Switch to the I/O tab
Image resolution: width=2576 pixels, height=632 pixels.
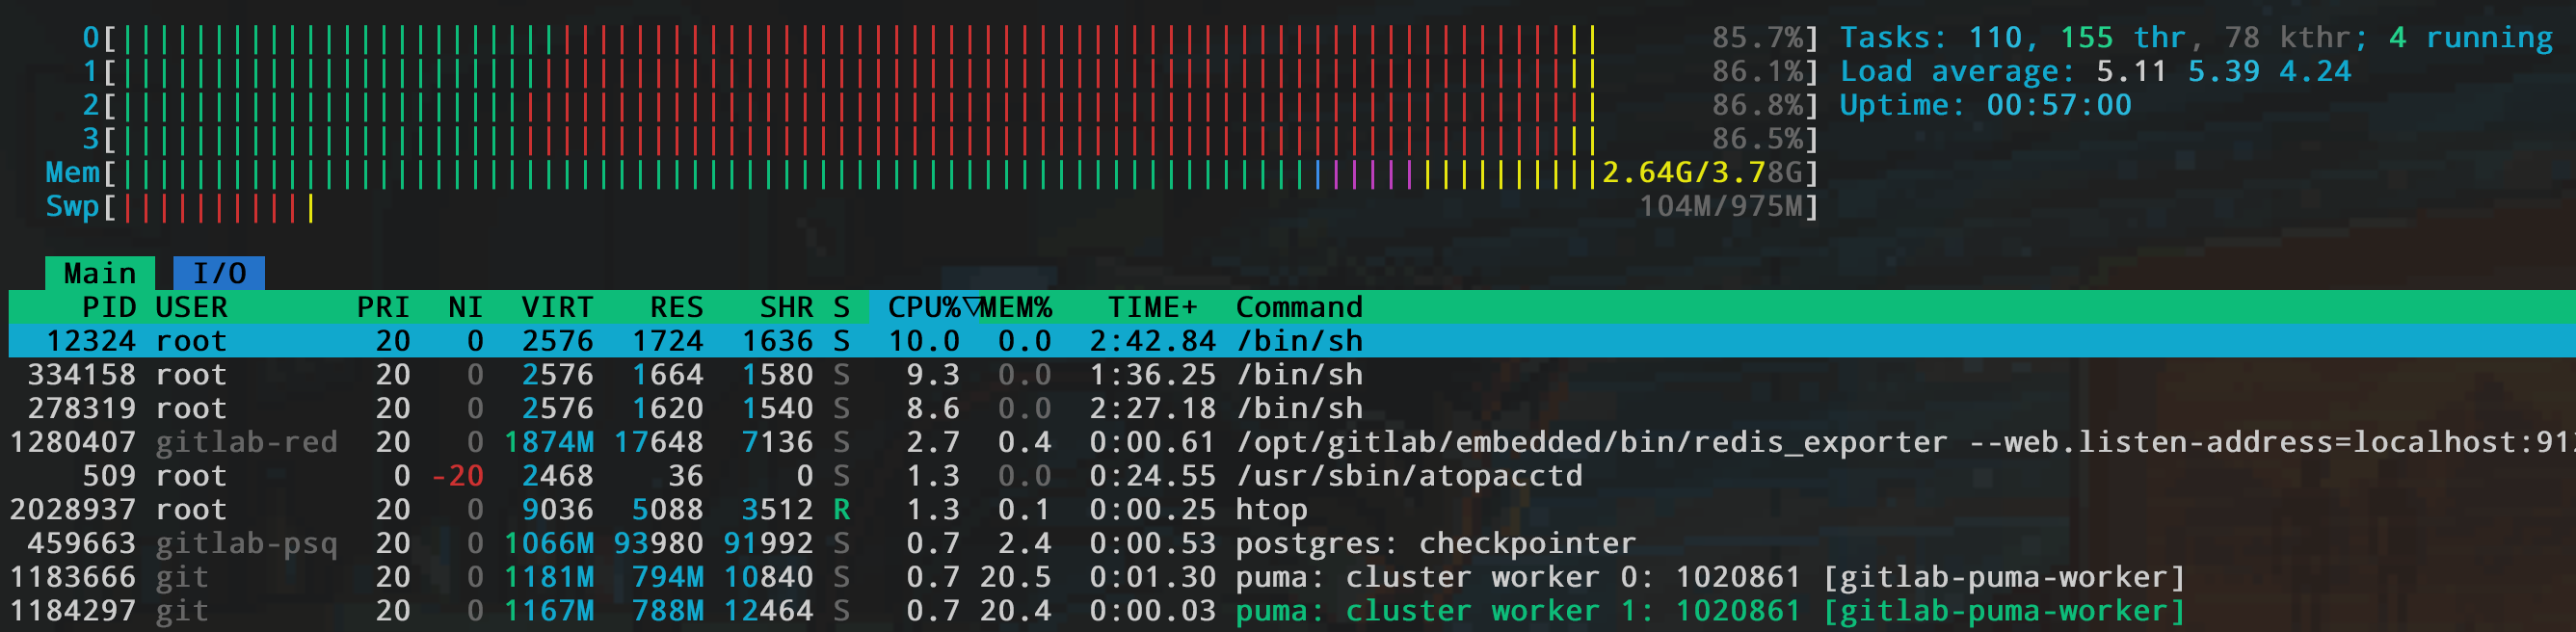tap(218, 273)
